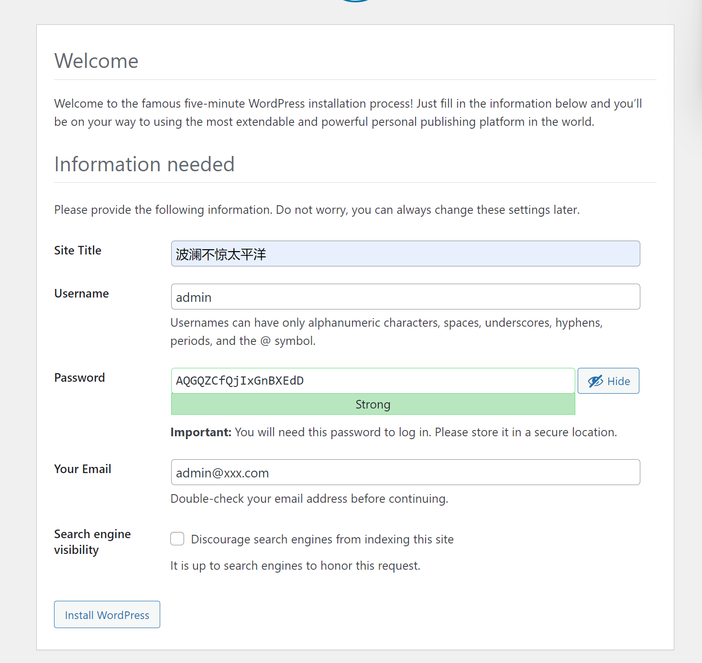Enable the Discourage search engines checkbox

[177, 539]
